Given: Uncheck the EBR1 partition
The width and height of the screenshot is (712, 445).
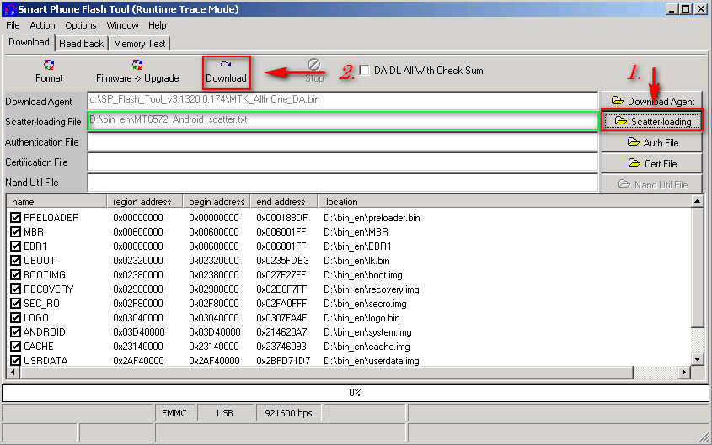Looking at the screenshot, I should point(15,246).
